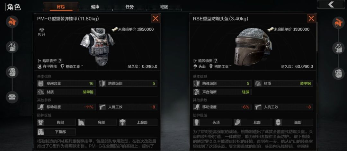Click the 打开 open box icon
The image size is (347, 151).
tap(41, 32)
